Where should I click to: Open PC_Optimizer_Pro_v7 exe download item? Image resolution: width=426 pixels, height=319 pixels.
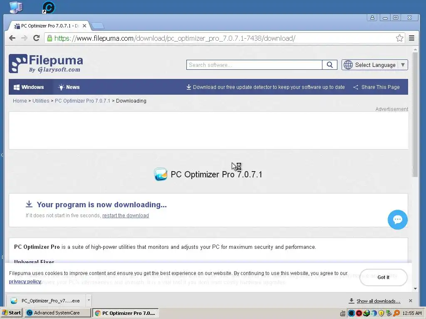[x=46, y=301]
